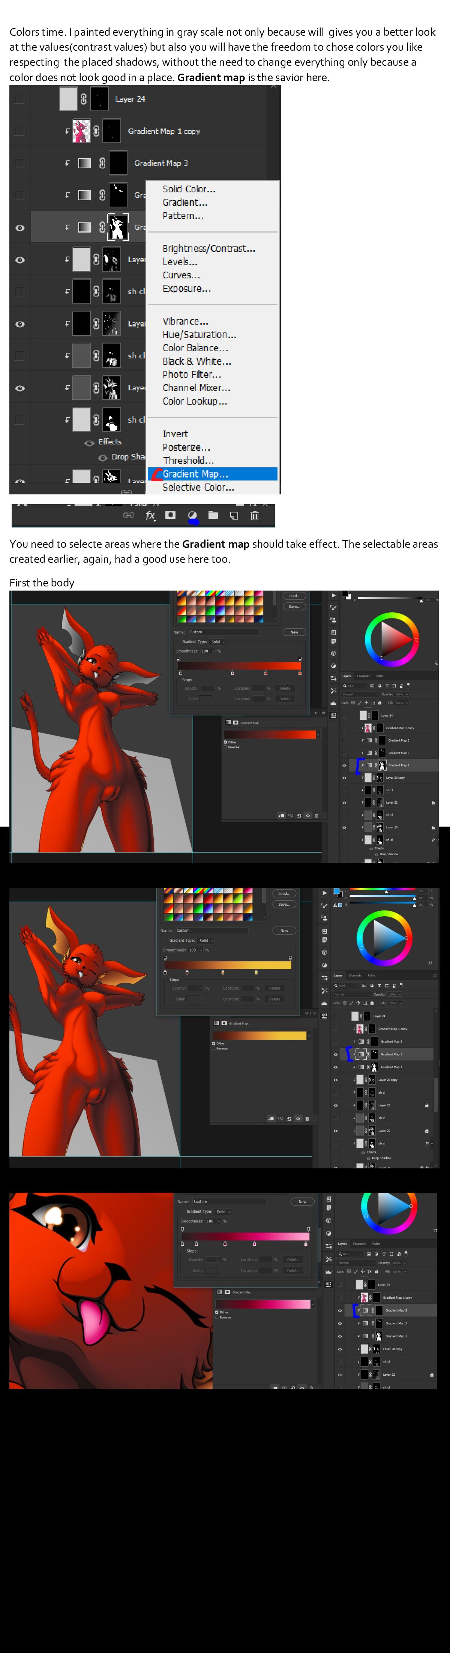The image size is (450, 1653).
Task: Open Opacity dropdown in red gradient Layers panel
Action: pos(407,694)
